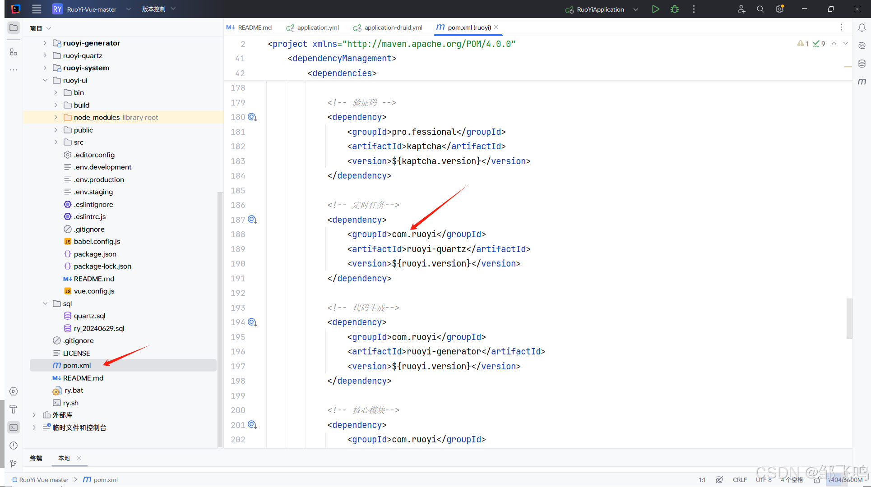Expand 临时文件和控制台 node

pos(34,427)
